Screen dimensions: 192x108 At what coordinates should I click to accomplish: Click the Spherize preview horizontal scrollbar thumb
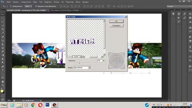click(x=94, y=57)
